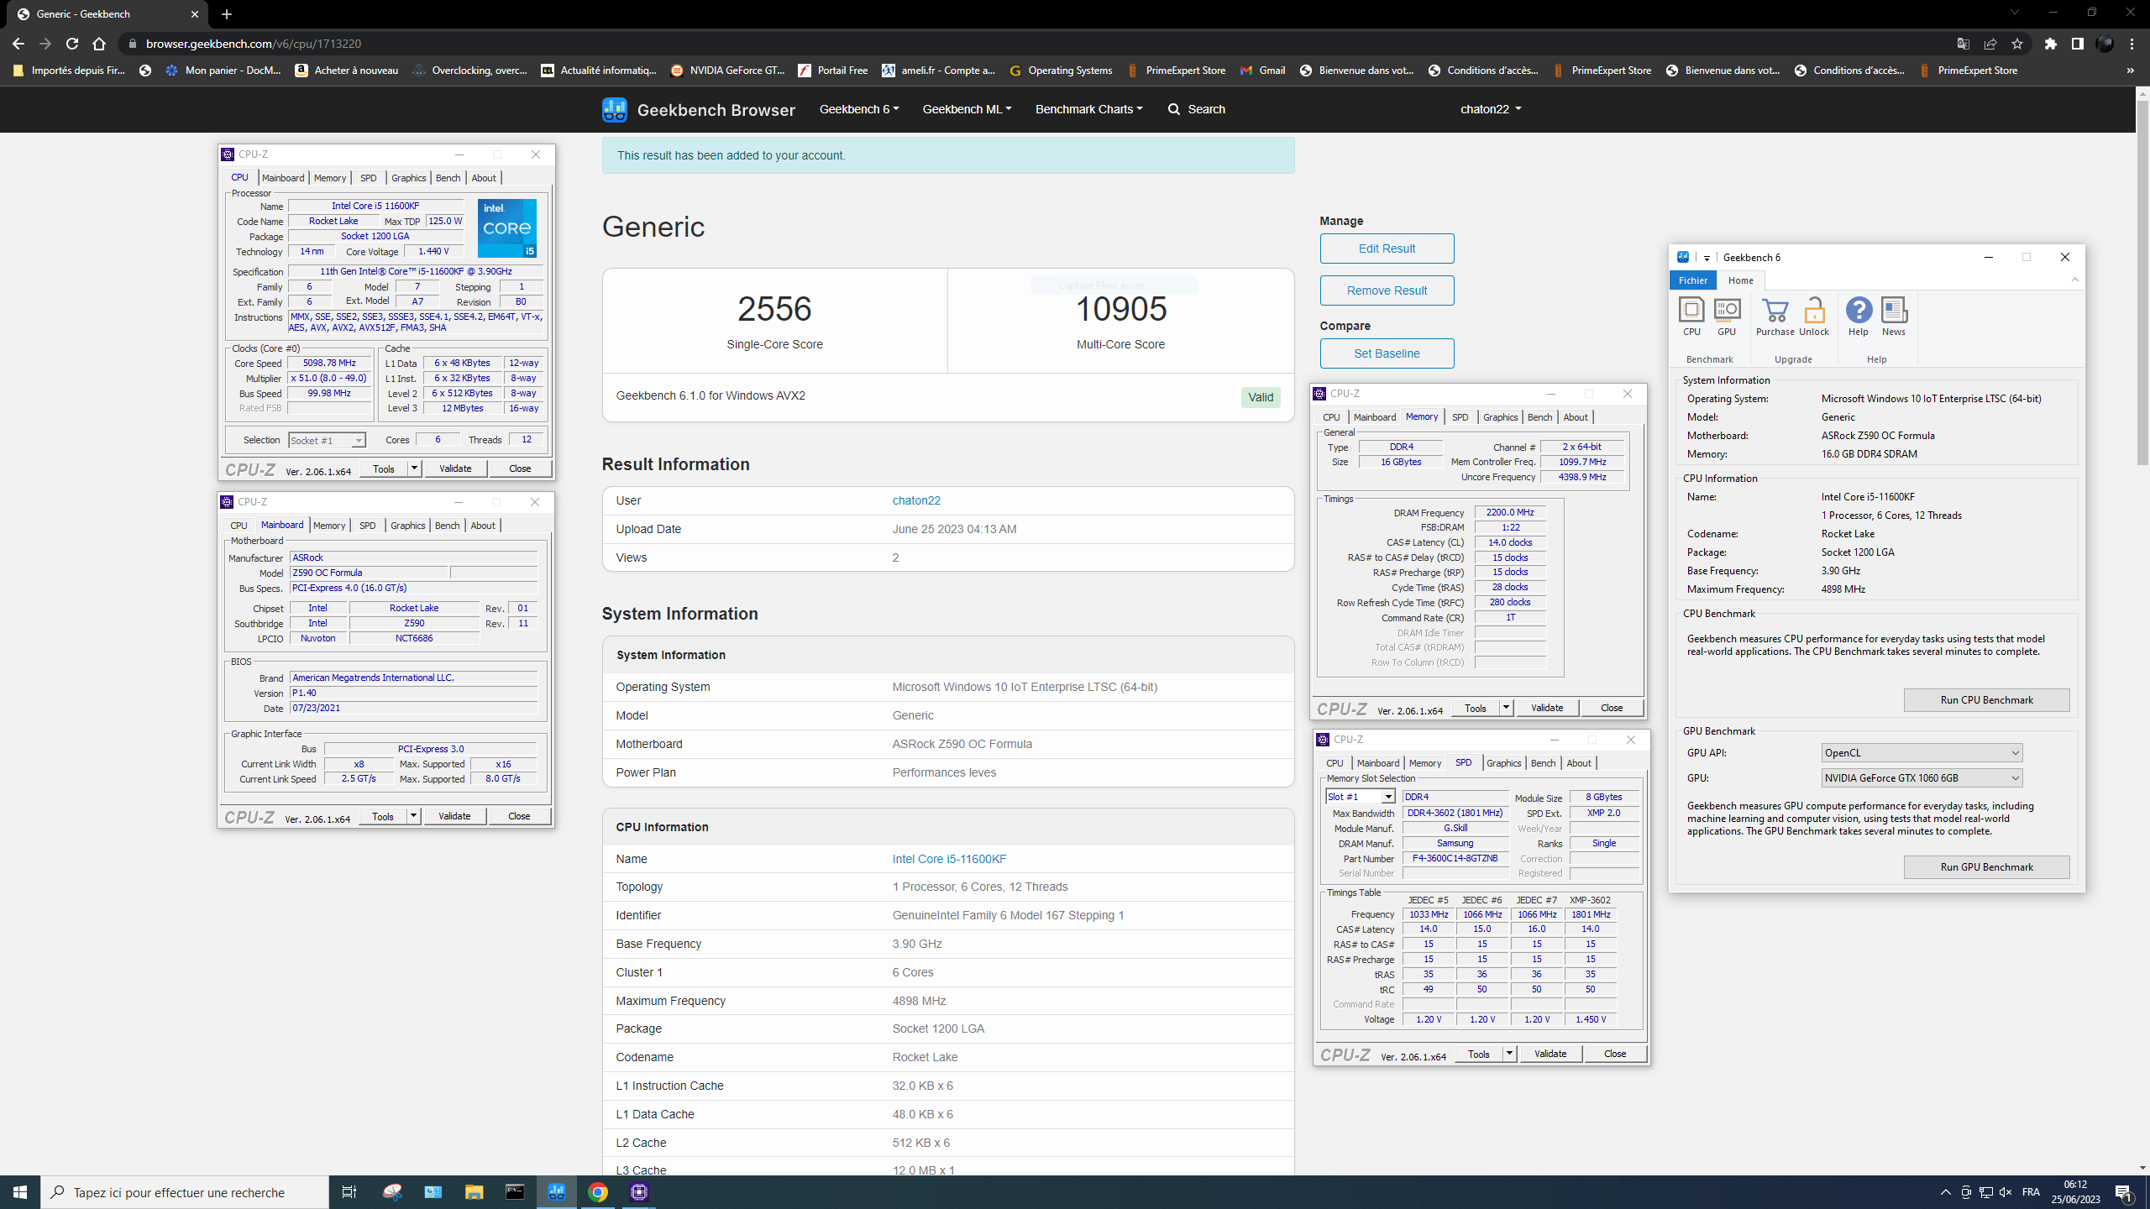Click Run CPU Benchmark button
2150x1209 pixels.
(x=1986, y=700)
